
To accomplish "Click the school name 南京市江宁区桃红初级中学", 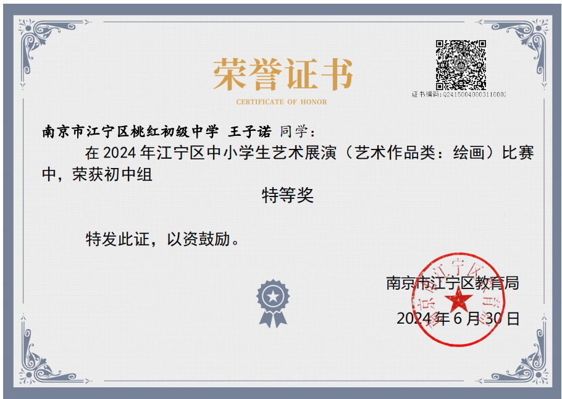I will click(x=130, y=132).
